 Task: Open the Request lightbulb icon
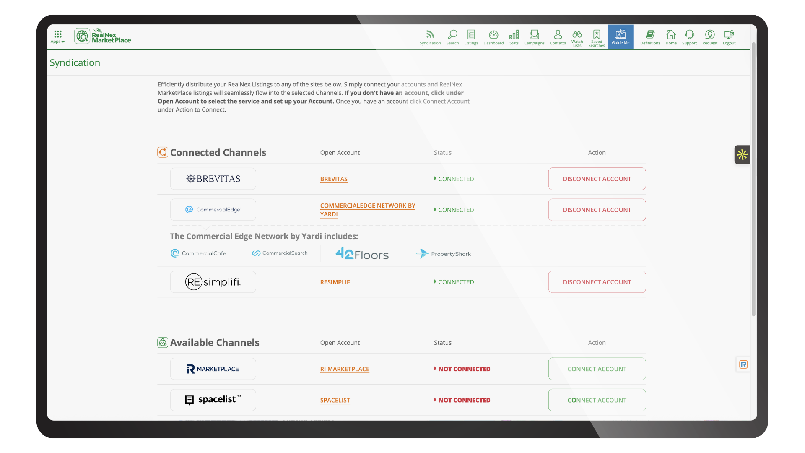pos(710,37)
